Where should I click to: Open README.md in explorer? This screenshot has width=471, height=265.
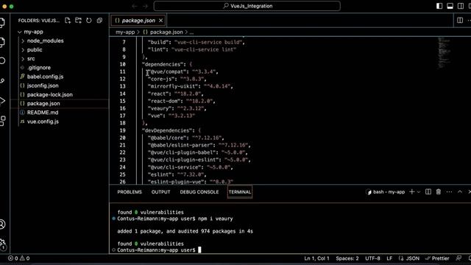pos(43,113)
